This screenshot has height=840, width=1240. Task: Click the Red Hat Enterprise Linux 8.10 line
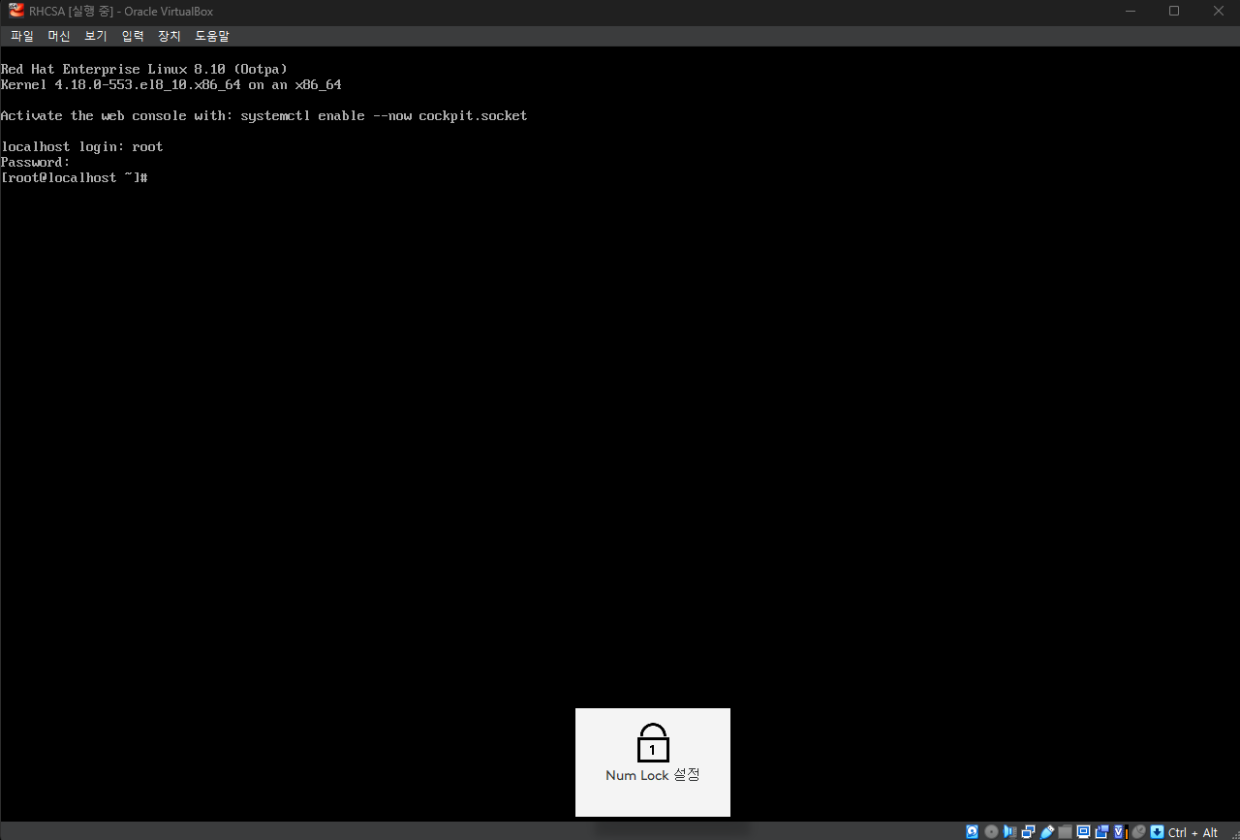144,70
